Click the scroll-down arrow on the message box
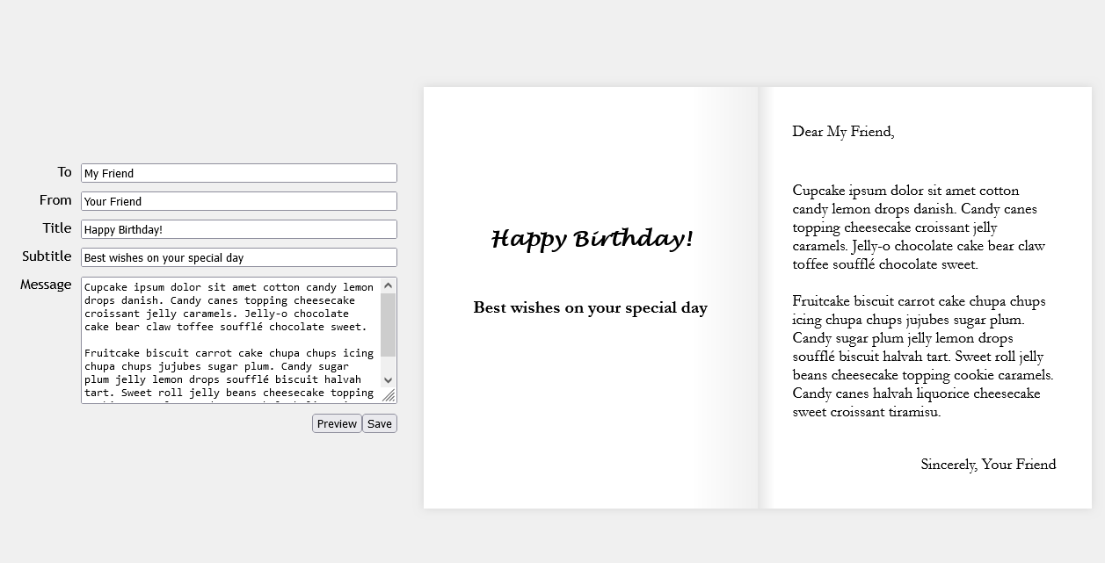Image resolution: width=1105 pixels, height=563 pixels. (x=389, y=379)
